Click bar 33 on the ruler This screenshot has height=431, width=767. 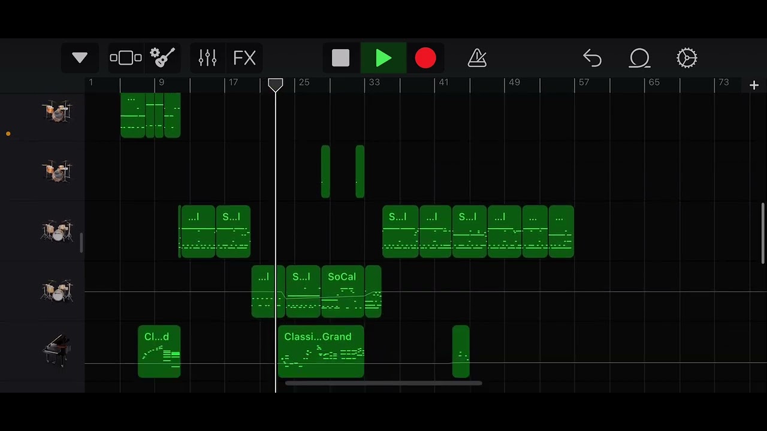point(374,83)
